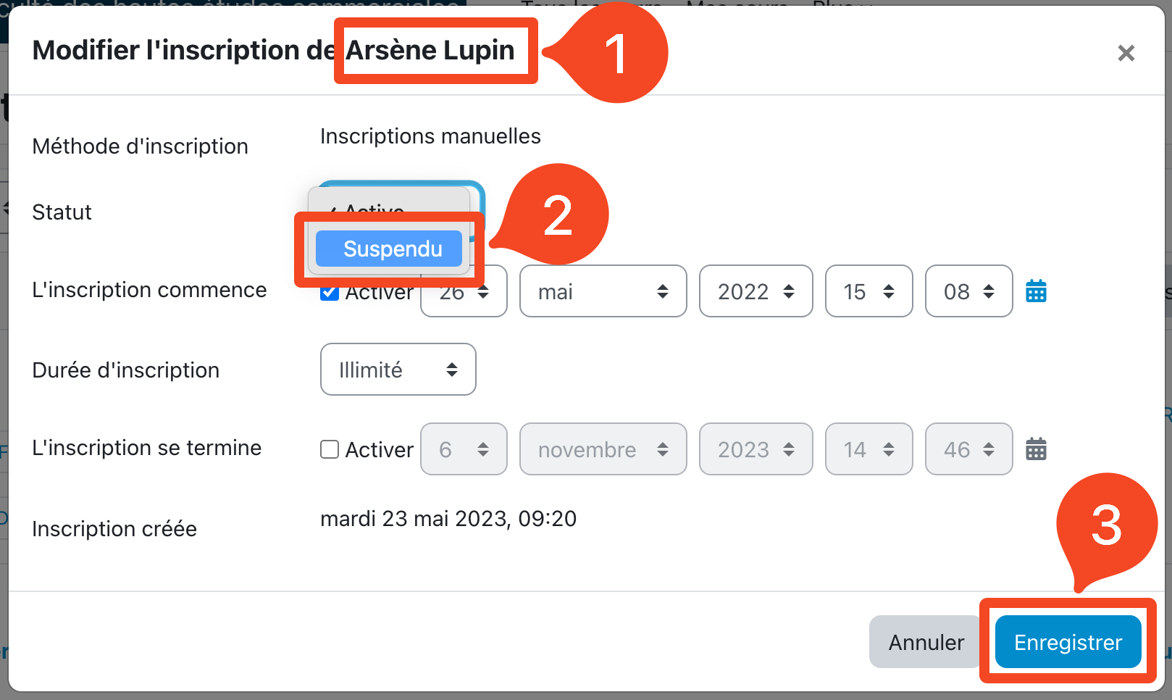The image size is (1172, 700).
Task: Click the Annuler button
Action: click(926, 642)
